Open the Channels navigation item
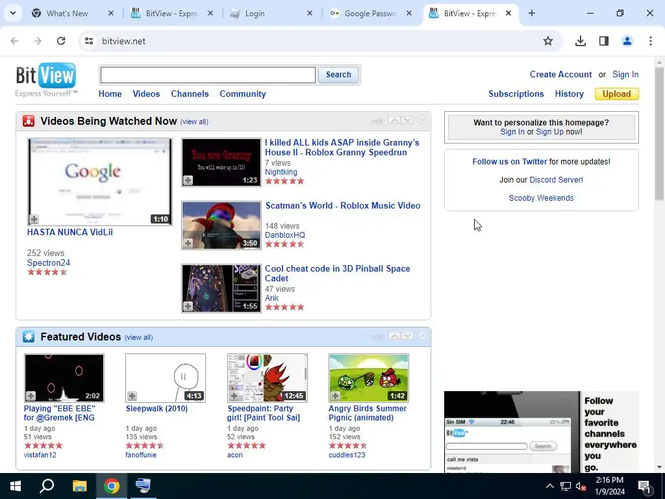 pos(190,94)
